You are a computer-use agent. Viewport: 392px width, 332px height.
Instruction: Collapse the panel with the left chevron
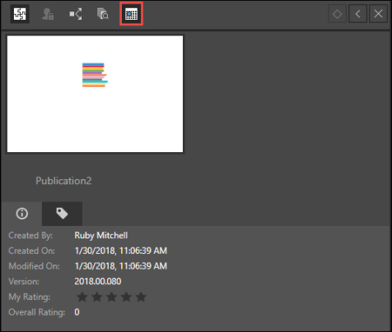(x=357, y=14)
